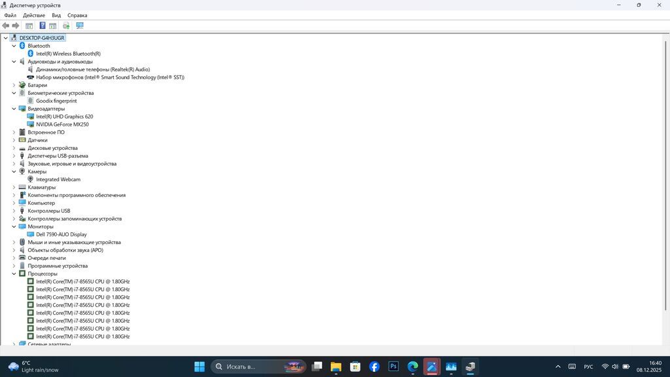Image resolution: width=670 pixels, height=377 pixels.
Task: Open the Файл menu
Action: pyautogui.click(x=10, y=16)
